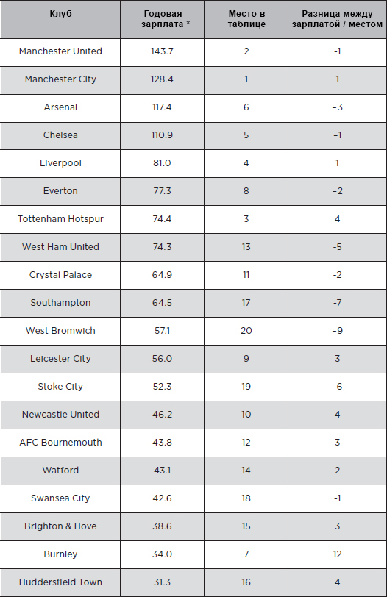Click Stoke City's salary value 52.3
The width and height of the screenshot is (387, 597).
[163, 387]
